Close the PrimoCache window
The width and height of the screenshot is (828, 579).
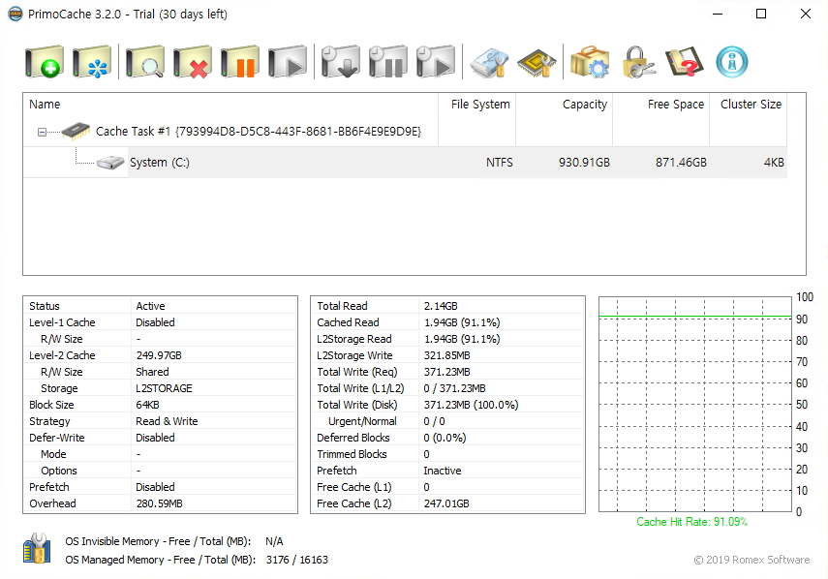coord(806,14)
